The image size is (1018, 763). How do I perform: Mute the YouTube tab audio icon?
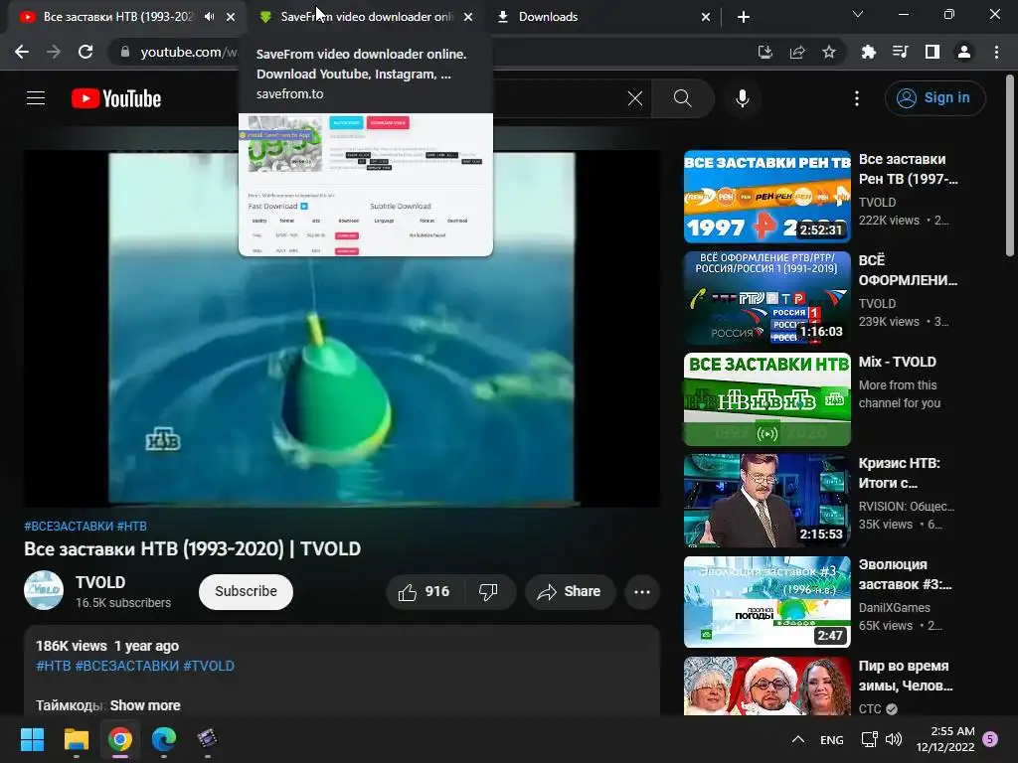tap(209, 17)
